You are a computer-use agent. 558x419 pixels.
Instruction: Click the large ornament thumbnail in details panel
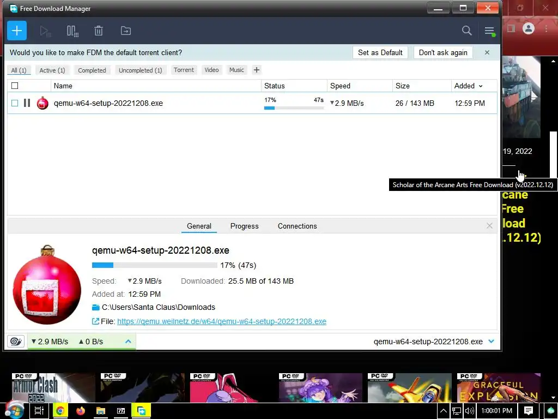(47, 285)
